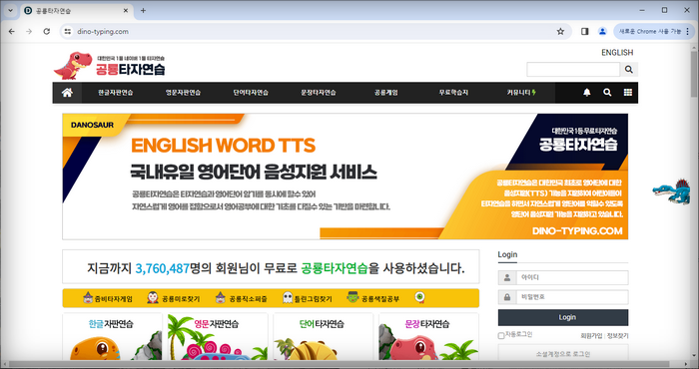Open a new browser tab with the plus button

(143, 10)
